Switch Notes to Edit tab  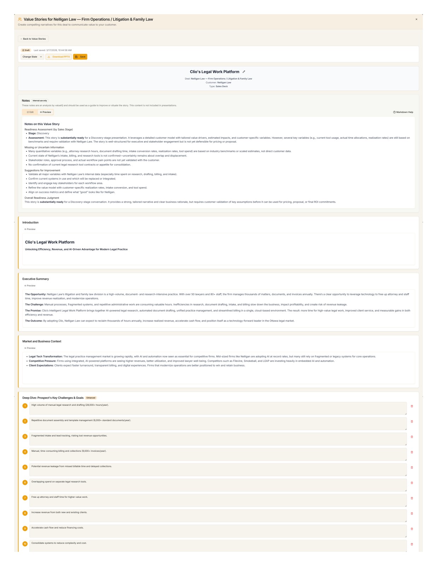tap(30, 112)
